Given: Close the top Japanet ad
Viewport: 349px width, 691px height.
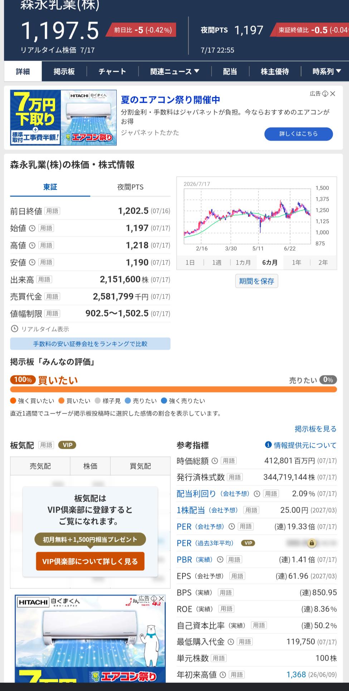Looking at the screenshot, I should (333, 94).
